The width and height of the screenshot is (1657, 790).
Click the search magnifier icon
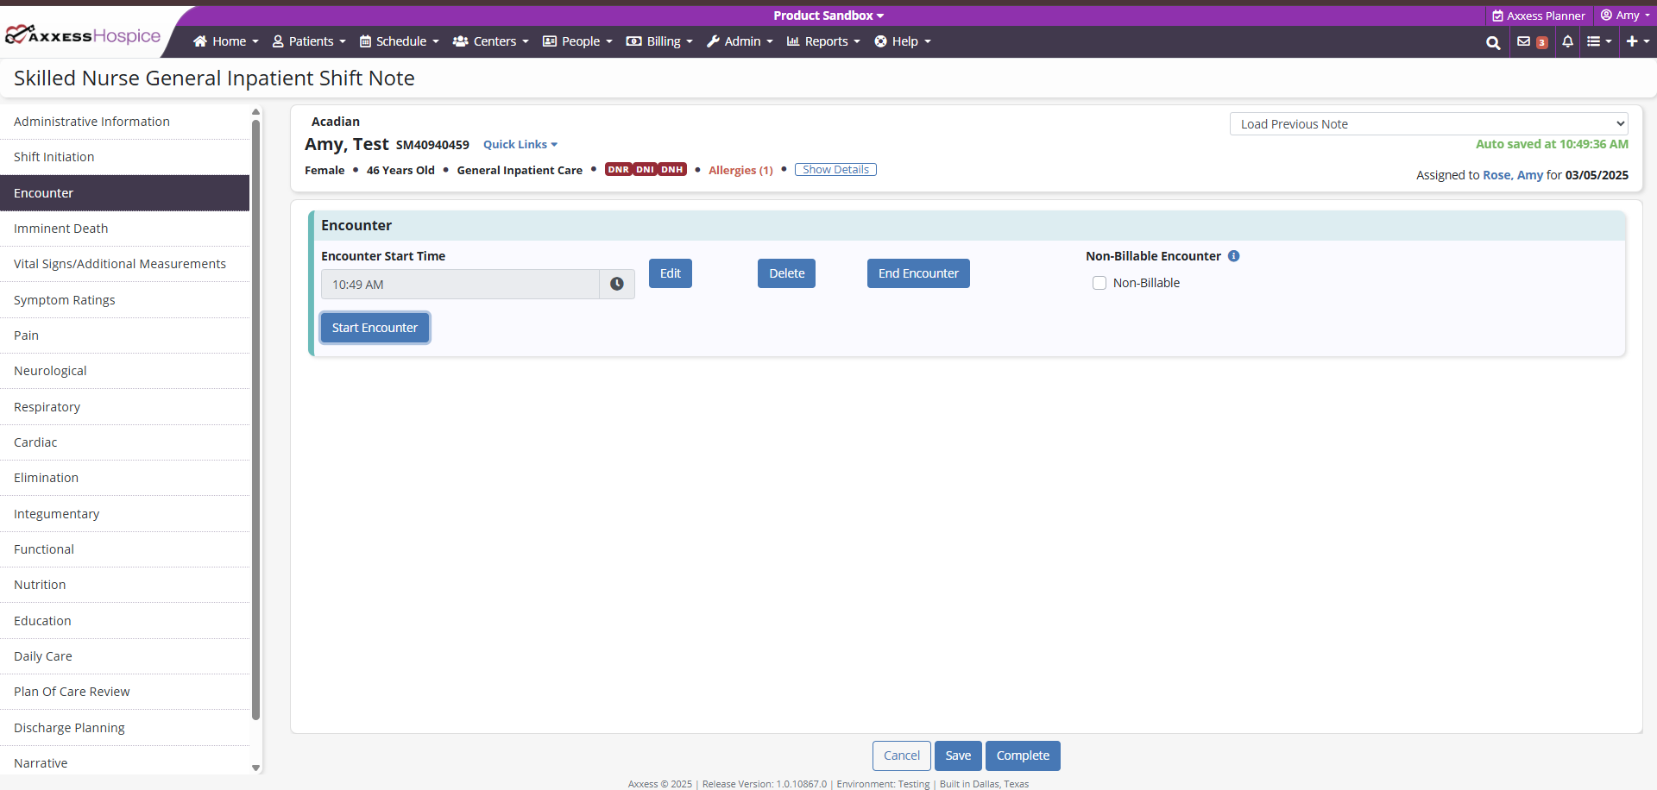pos(1492,42)
